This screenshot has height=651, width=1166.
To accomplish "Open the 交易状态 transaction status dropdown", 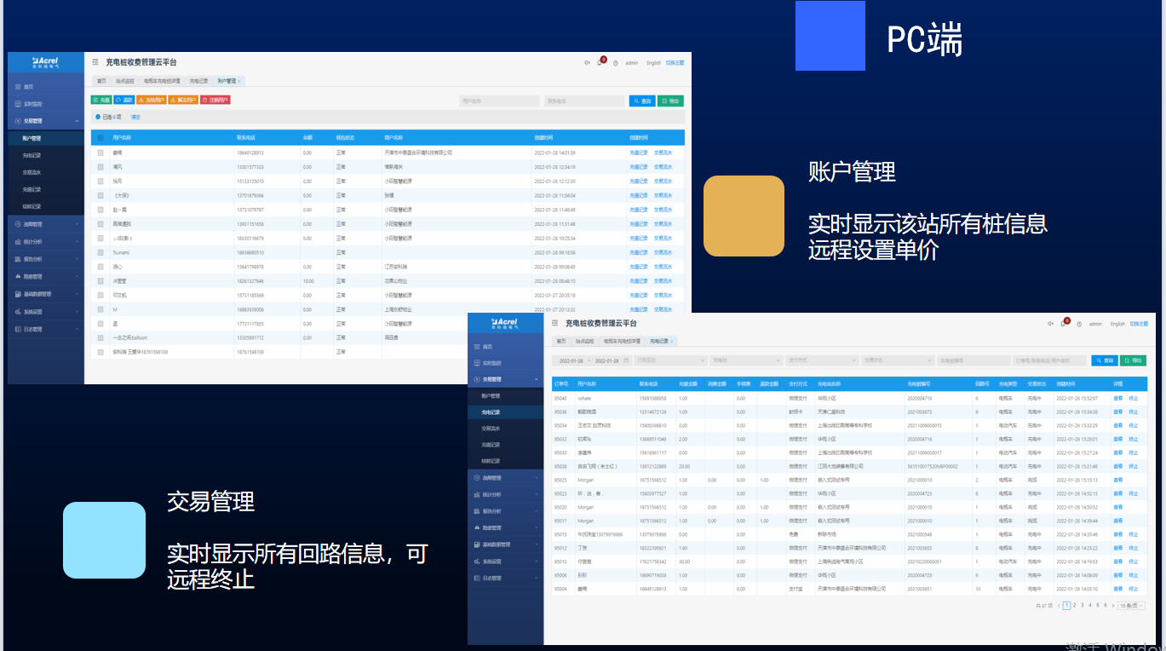I will [897, 360].
